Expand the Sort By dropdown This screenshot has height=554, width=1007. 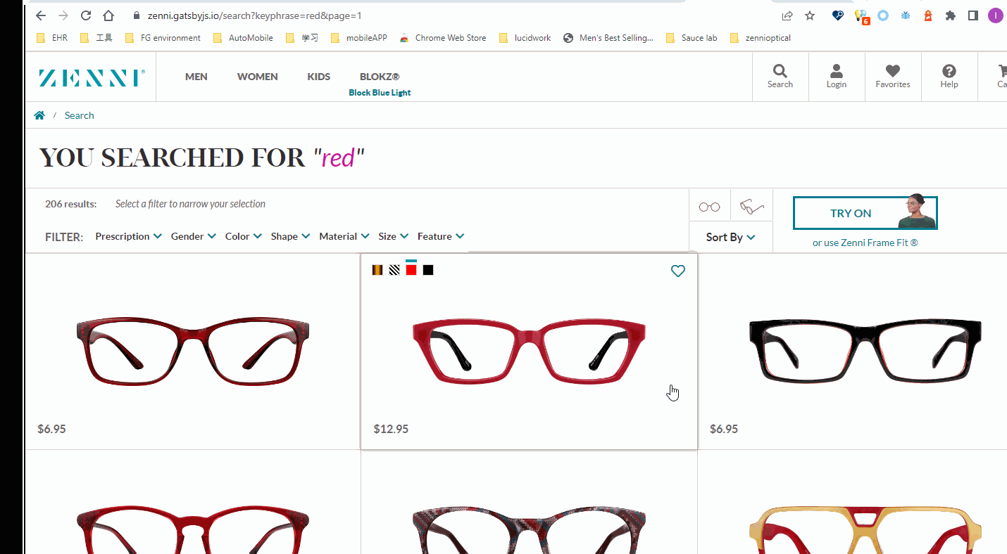tap(730, 237)
